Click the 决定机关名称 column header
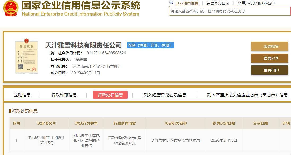291x155 pixels. click(176, 123)
